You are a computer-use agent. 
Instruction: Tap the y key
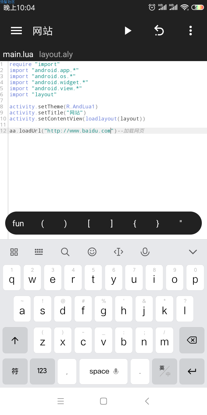114,278
